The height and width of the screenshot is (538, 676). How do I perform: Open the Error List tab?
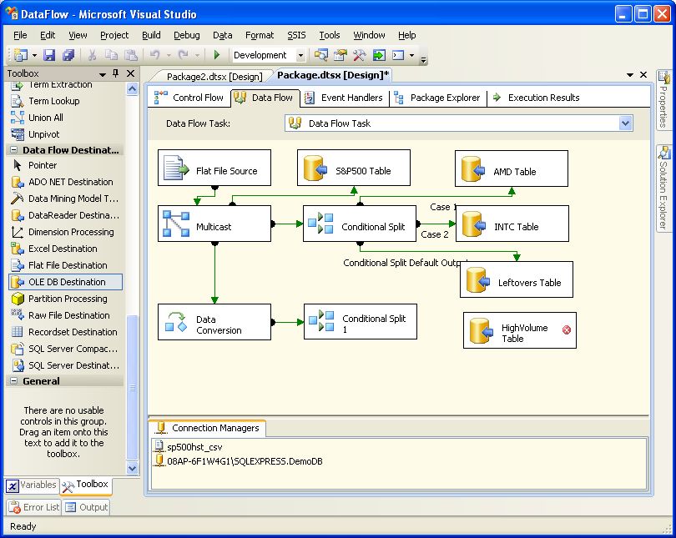(33, 507)
